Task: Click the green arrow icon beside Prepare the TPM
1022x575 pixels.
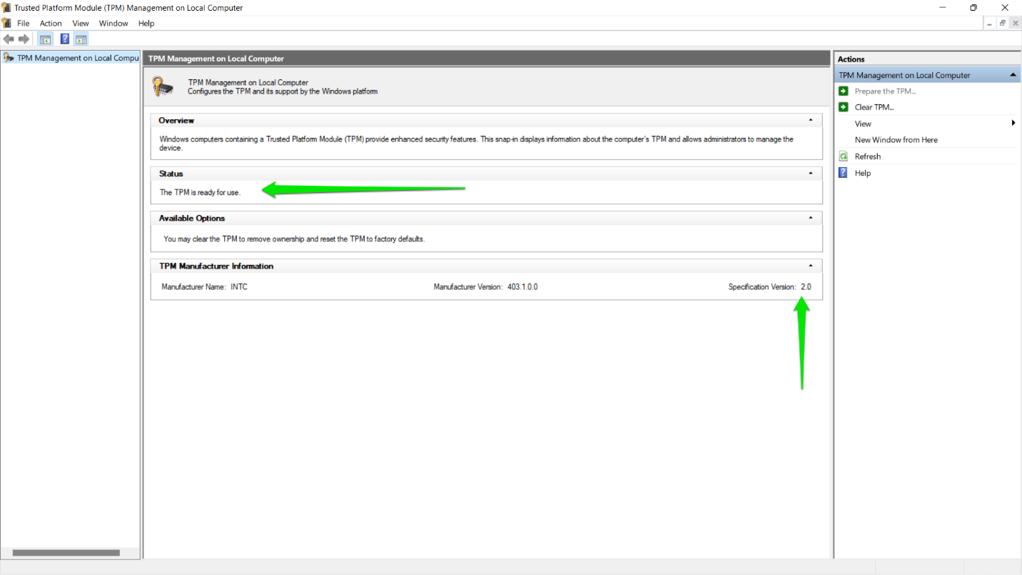Action: [844, 91]
